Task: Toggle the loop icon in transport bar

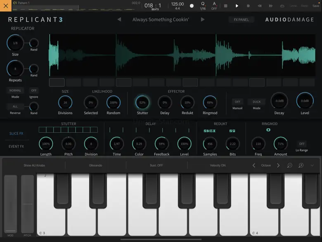Action: tap(282, 6)
